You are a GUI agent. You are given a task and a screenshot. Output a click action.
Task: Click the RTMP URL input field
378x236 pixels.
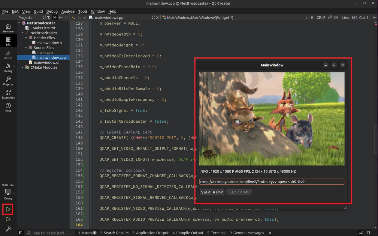tap(272, 182)
